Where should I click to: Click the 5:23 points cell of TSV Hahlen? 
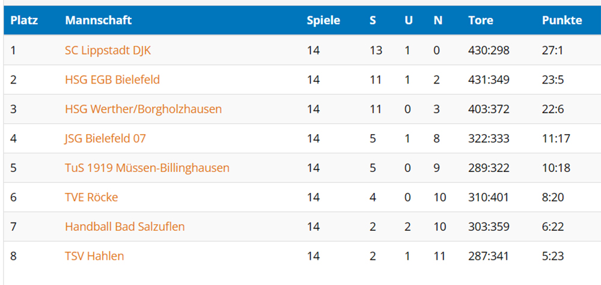coord(553,256)
